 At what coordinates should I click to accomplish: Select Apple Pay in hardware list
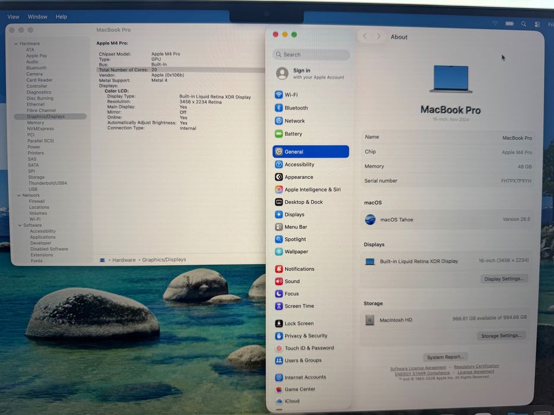point(36,56)
